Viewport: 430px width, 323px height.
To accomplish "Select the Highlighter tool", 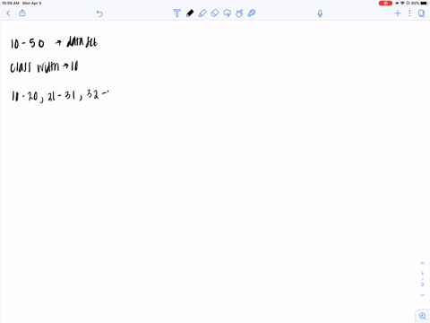I will (x=202, y=13).
